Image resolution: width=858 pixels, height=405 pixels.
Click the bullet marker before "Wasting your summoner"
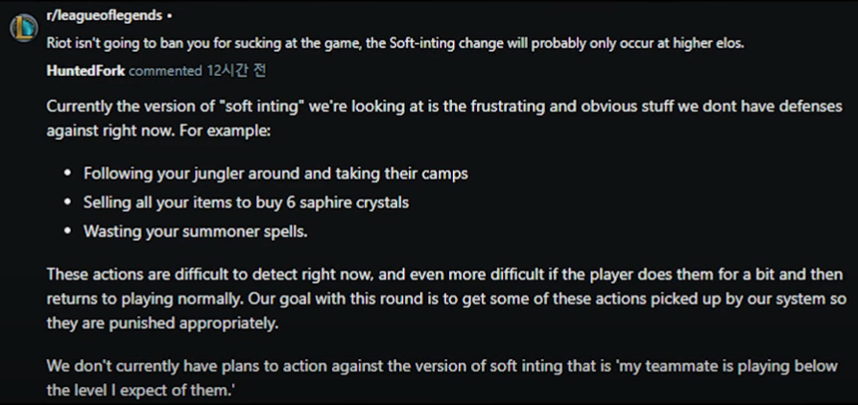[68, 232]
